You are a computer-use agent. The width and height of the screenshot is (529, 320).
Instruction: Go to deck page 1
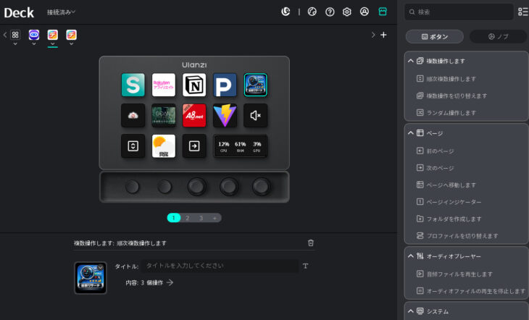coord(174,218)
